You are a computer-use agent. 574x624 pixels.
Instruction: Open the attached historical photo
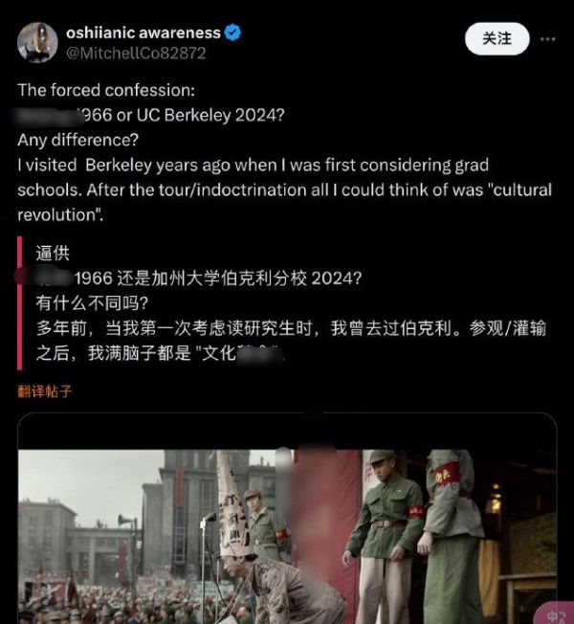(287, 537)
